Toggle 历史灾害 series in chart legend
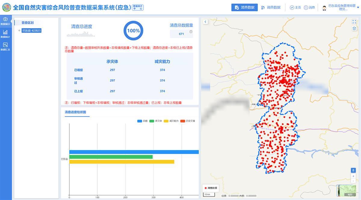 click(x=187, y=121)
